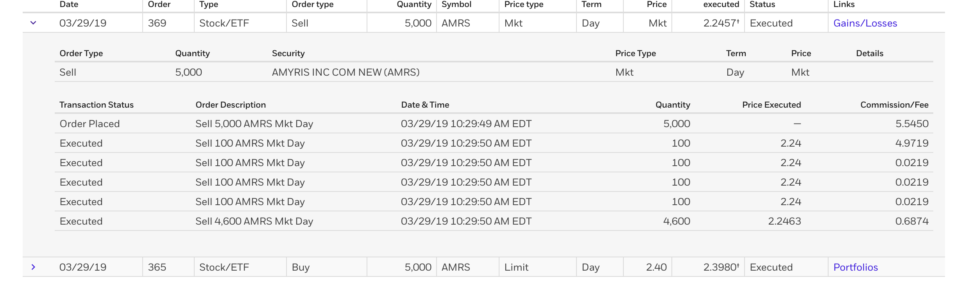Screen dimensions: 963x287
Task: Click the 2.2457 executed price of order 369
Action: point(720,23)
